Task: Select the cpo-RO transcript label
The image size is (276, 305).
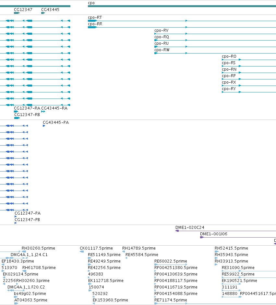Action: [229, 56]
